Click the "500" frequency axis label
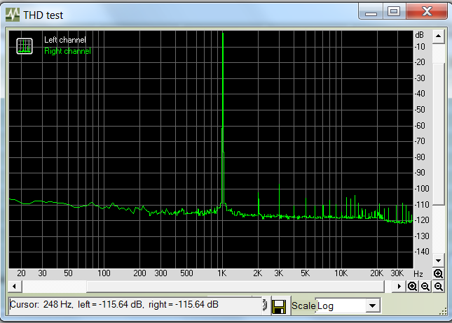The width and height of the screenshot is (452, 323). 186,273
